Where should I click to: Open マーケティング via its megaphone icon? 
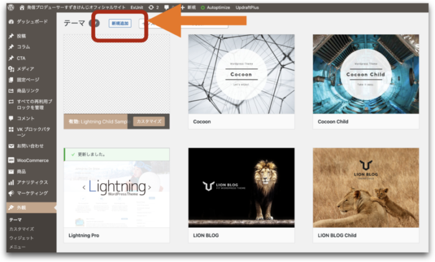point(11,193)
